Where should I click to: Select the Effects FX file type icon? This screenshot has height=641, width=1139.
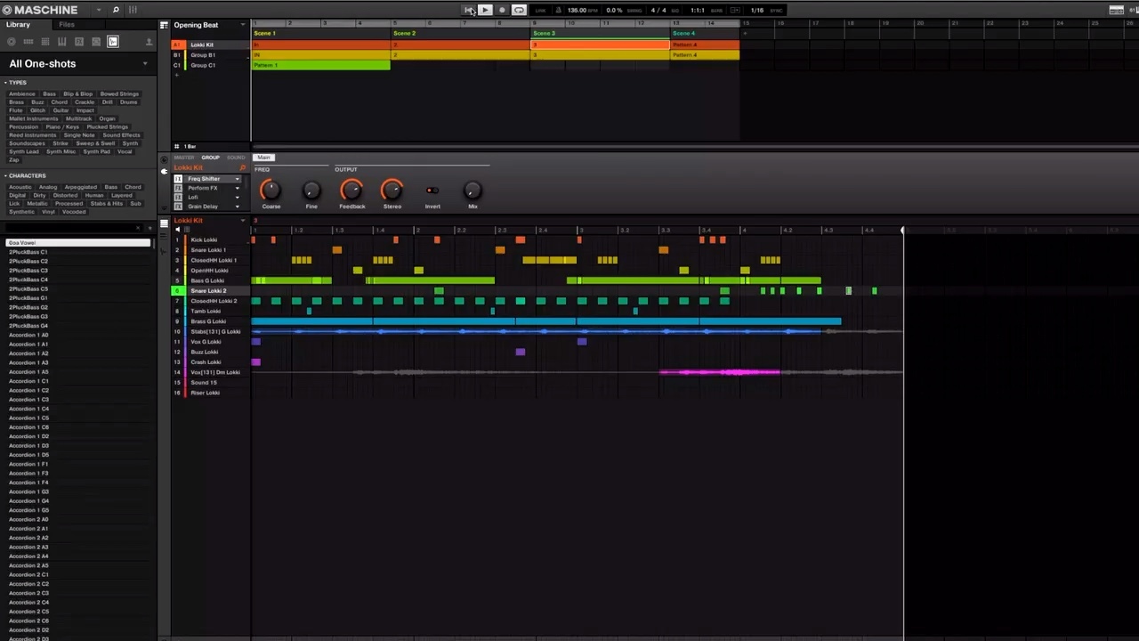(x=79, y=42)
